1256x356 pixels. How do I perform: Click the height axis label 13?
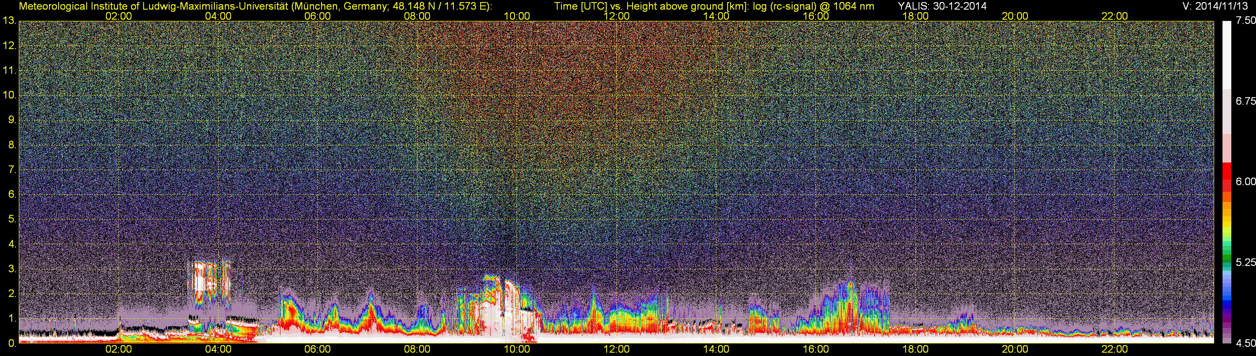tap(9, 21)
